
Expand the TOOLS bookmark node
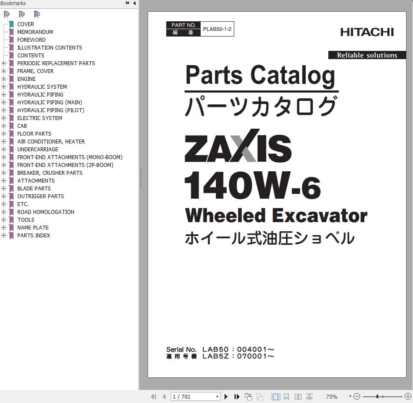tap(3, 220)
